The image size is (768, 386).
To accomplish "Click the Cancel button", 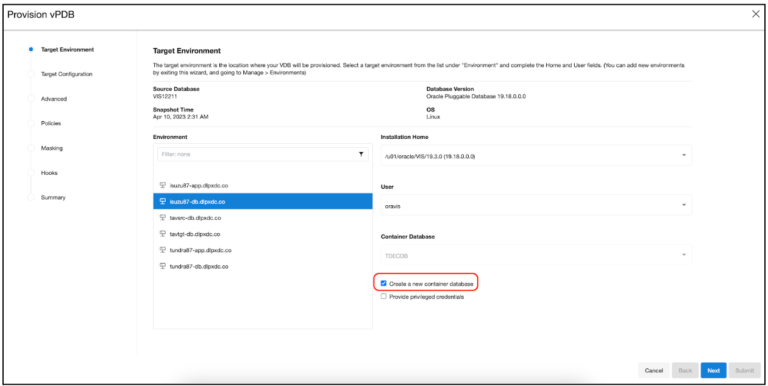I will [653, 370].
